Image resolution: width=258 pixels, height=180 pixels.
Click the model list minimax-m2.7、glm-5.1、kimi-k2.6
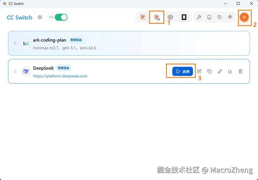pos(64,48)
